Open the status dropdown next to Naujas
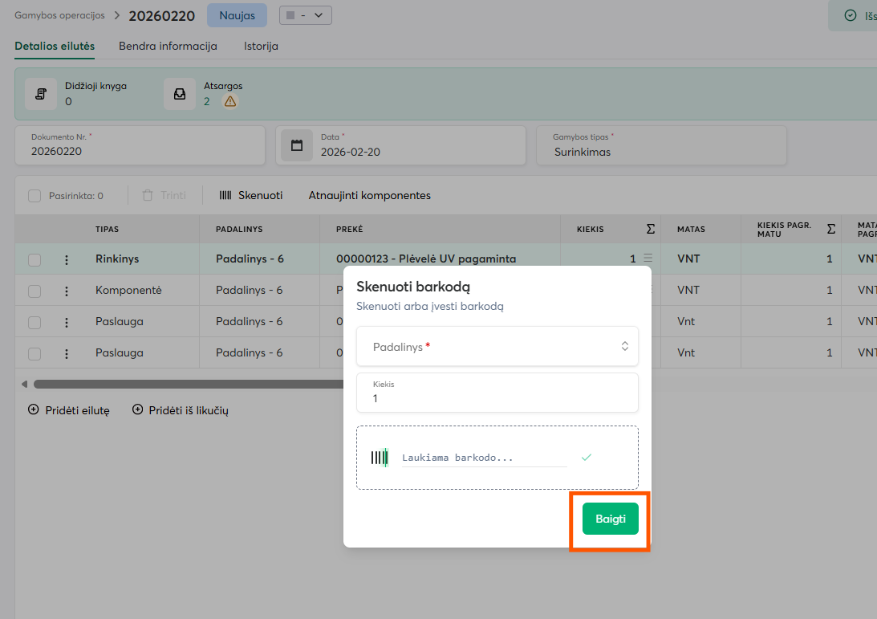Viewport: 877px width, 619px height. [305, 15]
